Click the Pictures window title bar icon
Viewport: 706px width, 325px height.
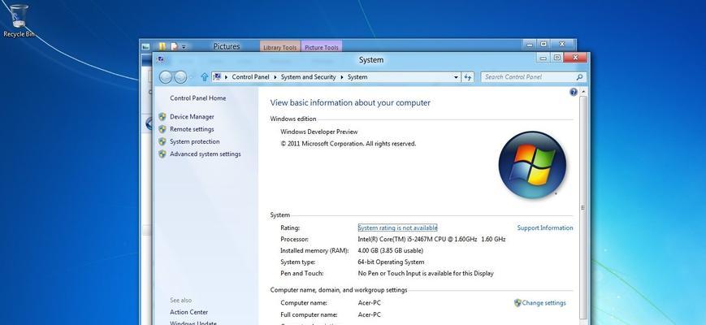click(145, 46)
